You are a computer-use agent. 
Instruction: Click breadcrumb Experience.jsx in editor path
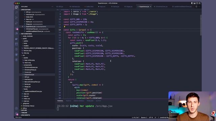coord(77,10)
